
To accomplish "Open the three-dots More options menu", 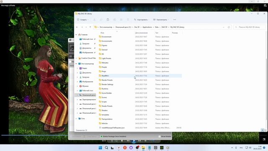I will [175, 20].
